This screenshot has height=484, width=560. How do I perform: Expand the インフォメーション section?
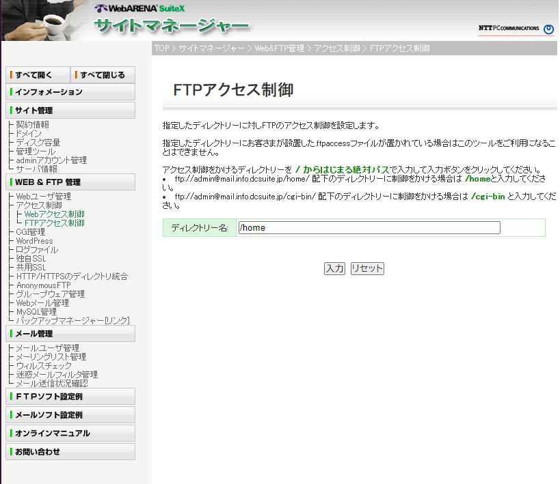tap(70, 92)
